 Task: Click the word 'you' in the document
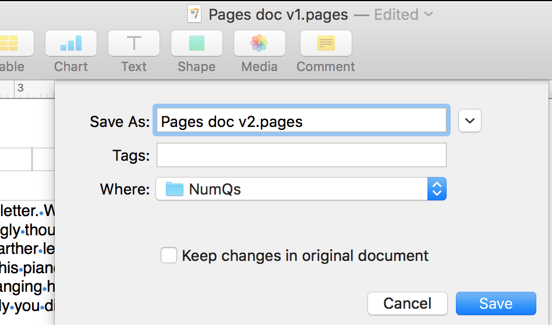pos(26,306)
